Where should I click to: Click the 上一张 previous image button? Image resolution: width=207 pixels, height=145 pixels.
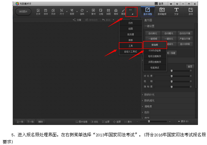tap(20, 122)
